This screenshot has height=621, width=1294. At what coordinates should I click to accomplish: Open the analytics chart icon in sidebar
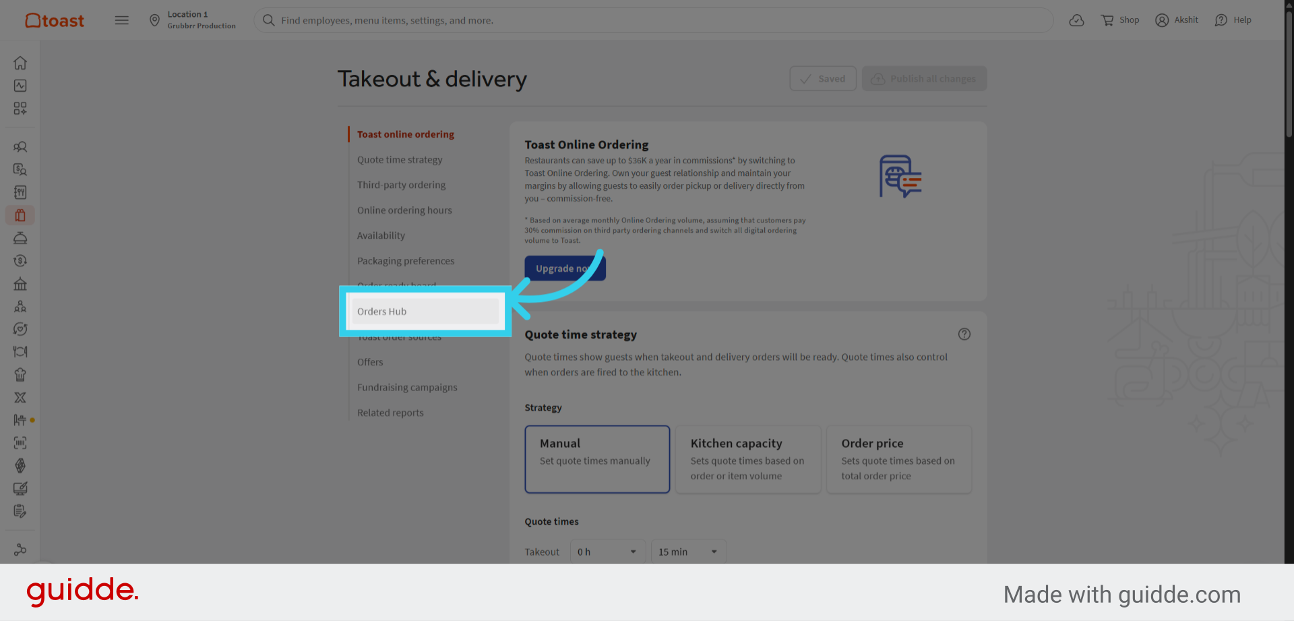[20, 86]
